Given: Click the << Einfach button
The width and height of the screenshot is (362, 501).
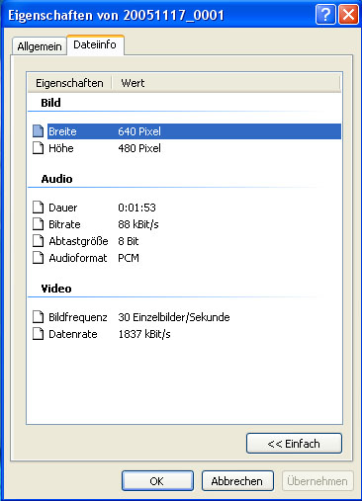Looking at the screenshot, I should point(294,444).
